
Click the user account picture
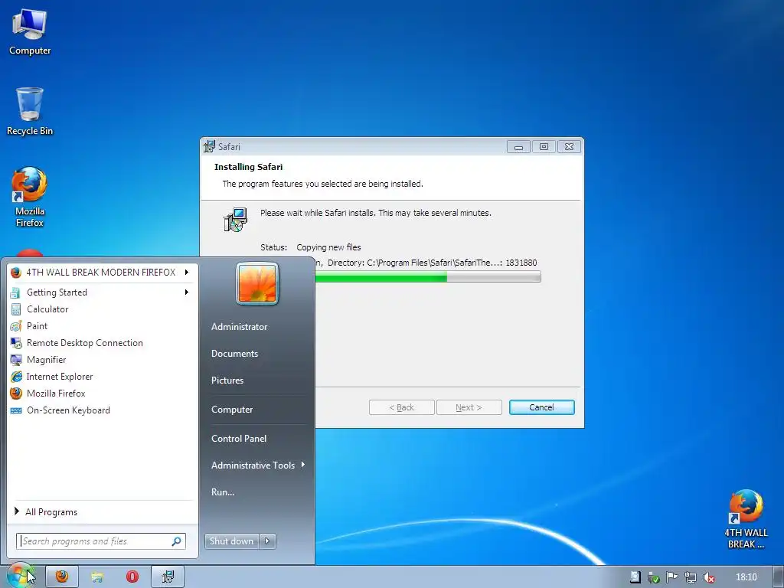257,283
